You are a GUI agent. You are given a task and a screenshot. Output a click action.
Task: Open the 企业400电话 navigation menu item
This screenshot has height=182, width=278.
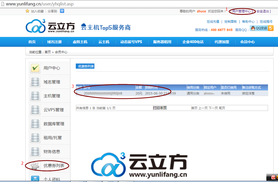[193, 42]
